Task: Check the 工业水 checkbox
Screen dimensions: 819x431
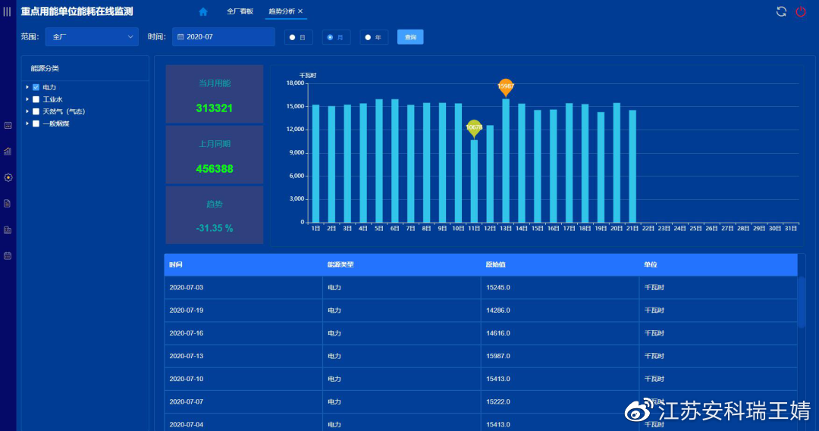Action: pos(36,99)
